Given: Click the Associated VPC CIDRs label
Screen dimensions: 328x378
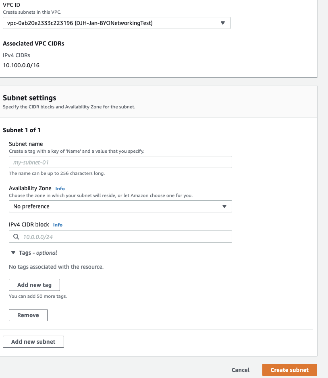Looking at the screenshot, I should point(33,44).
